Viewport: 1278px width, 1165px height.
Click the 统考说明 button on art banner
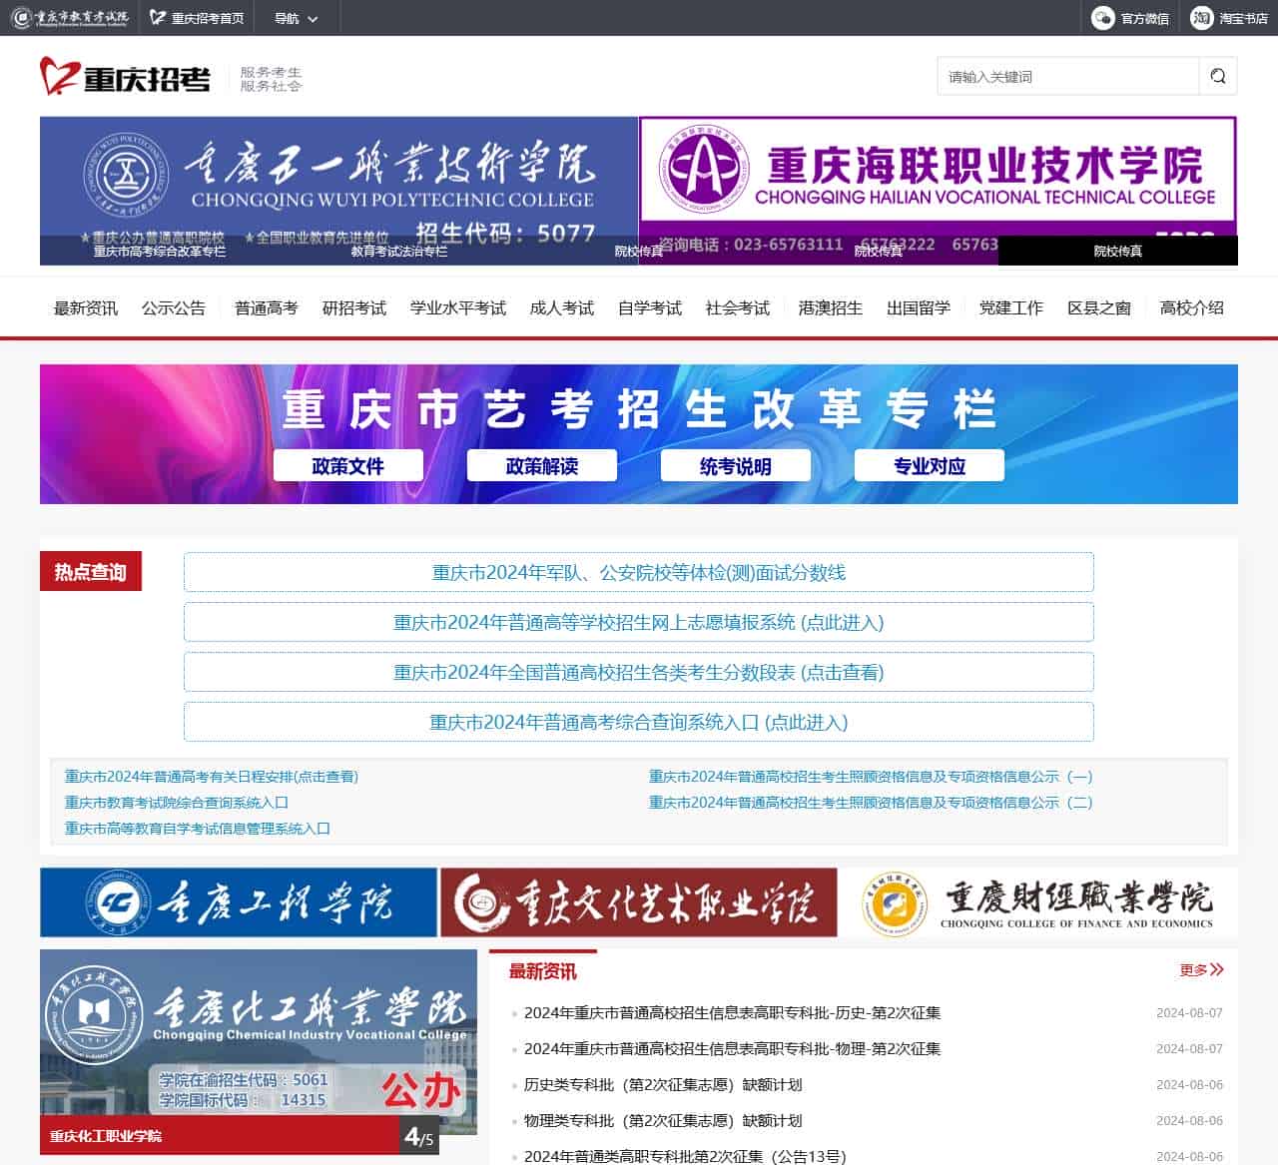[736, 466]
